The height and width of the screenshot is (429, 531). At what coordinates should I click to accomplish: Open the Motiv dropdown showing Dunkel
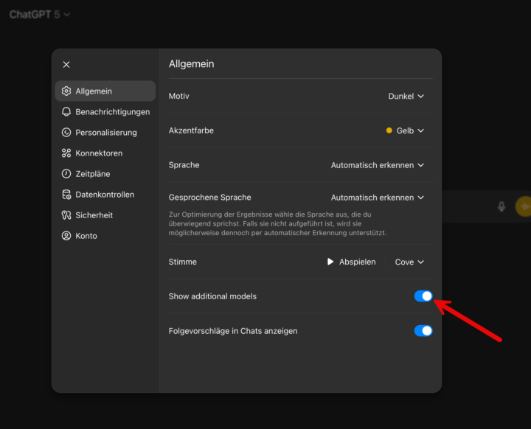click(x=406, y=96)
